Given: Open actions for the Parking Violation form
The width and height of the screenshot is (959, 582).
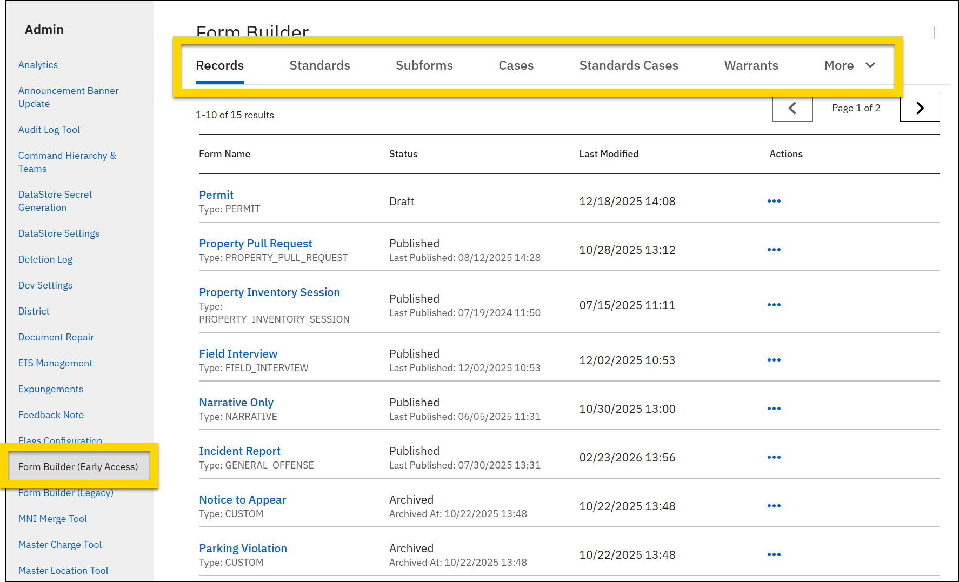Looking at the screenshot, I should pyautogui.click(x=774, y=554).
